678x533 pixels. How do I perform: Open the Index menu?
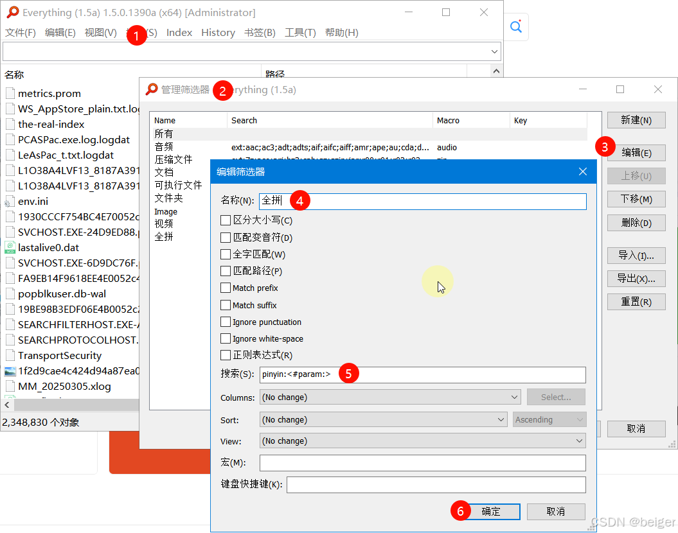179,32
